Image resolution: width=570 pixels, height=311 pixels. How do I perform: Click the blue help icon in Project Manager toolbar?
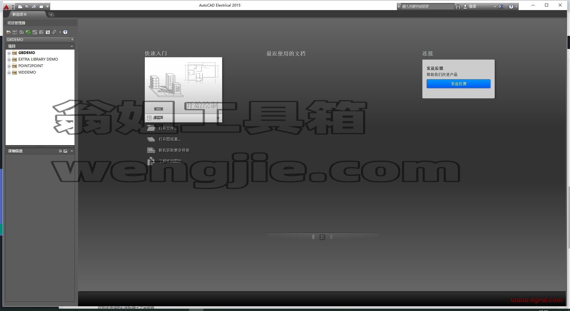[65, 32]
